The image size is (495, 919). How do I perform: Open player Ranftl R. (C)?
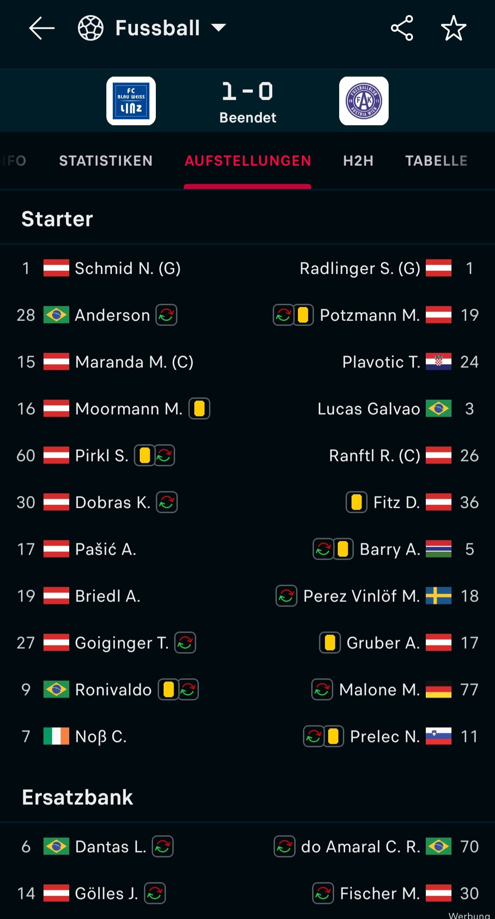tap(374, 455)
